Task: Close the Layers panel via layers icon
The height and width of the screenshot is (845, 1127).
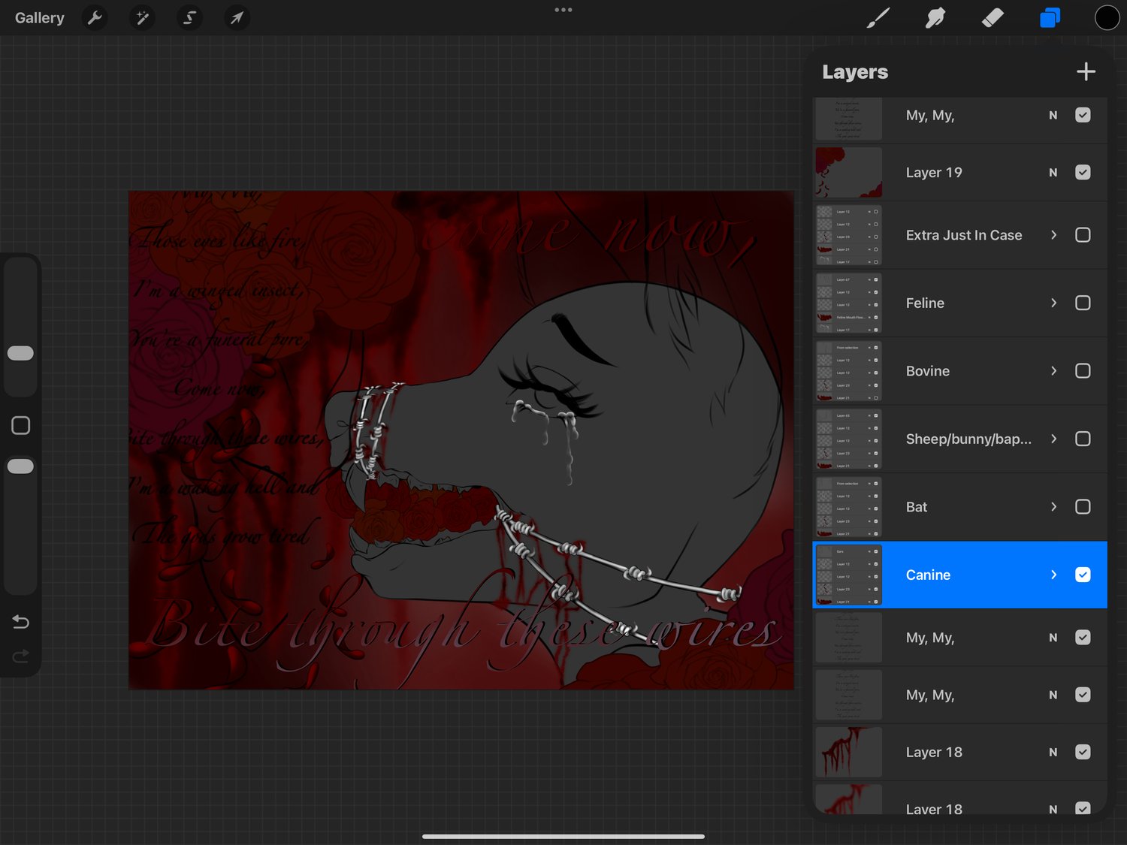Action: point(1050,17)
